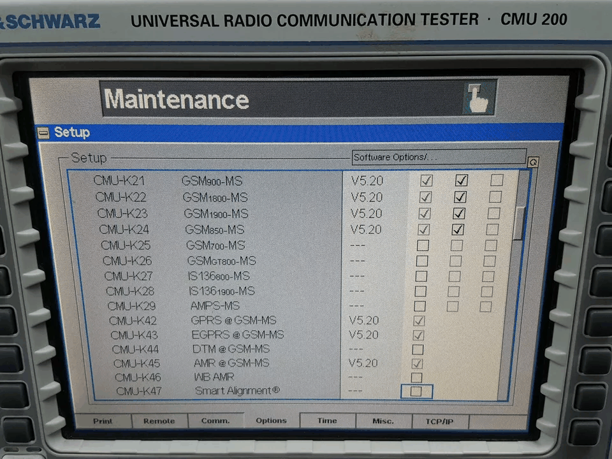Switch to the Misc. tab

383,421
